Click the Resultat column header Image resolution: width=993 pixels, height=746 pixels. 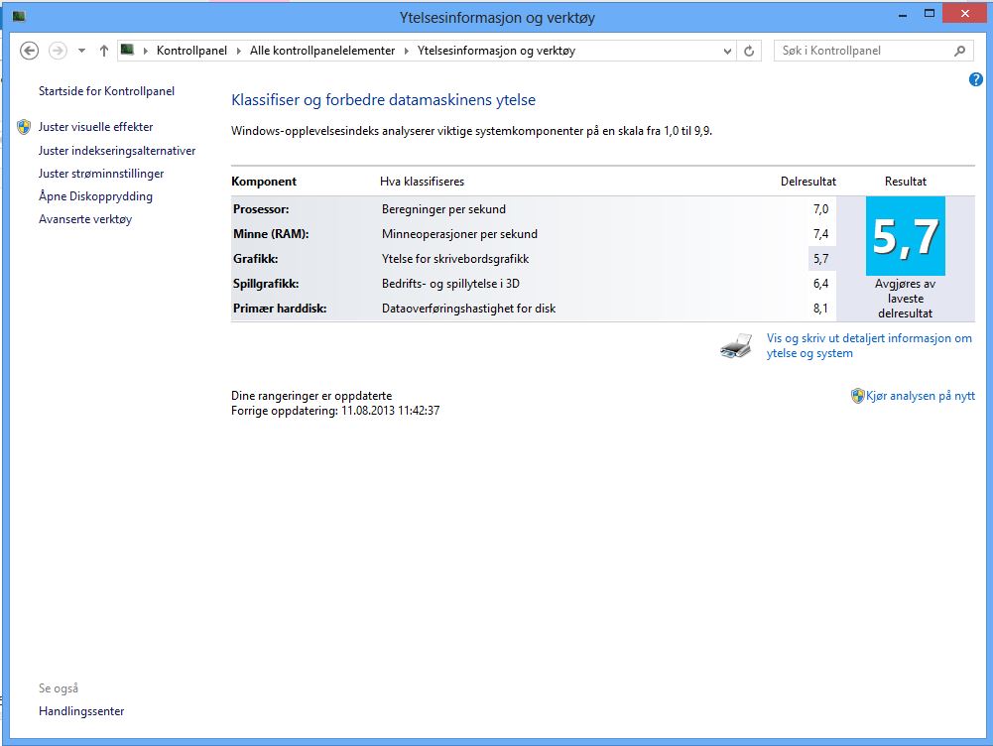tap(906, 182)
